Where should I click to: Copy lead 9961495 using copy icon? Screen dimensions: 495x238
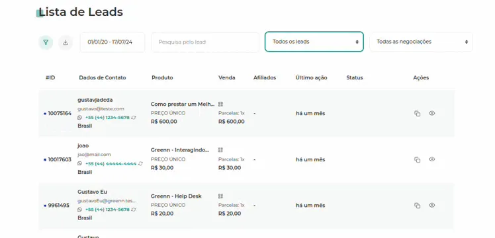[418, 206]
